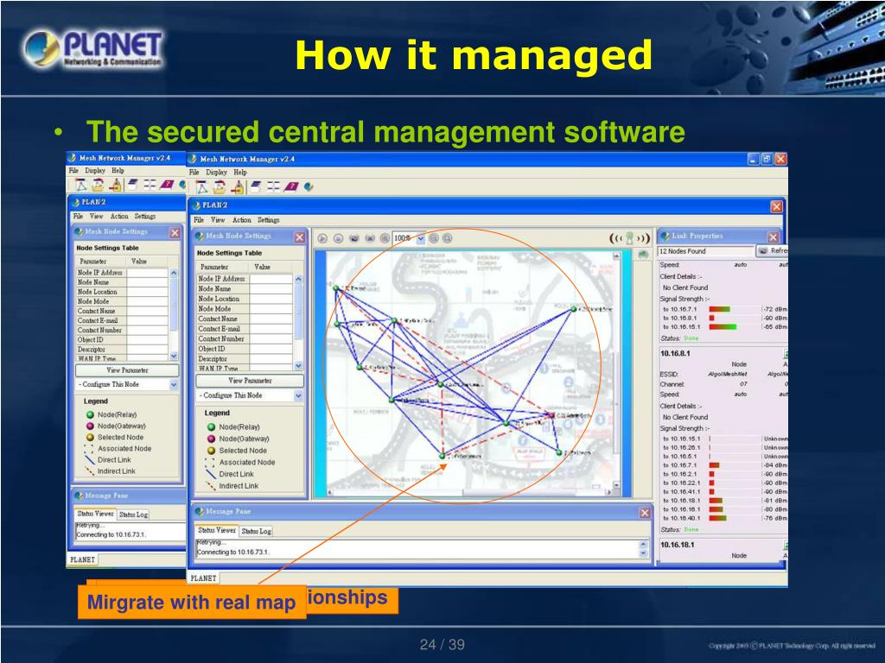Click the globe icon in front window toolbar
Screen dimensions: 885x663
(309, 187)
